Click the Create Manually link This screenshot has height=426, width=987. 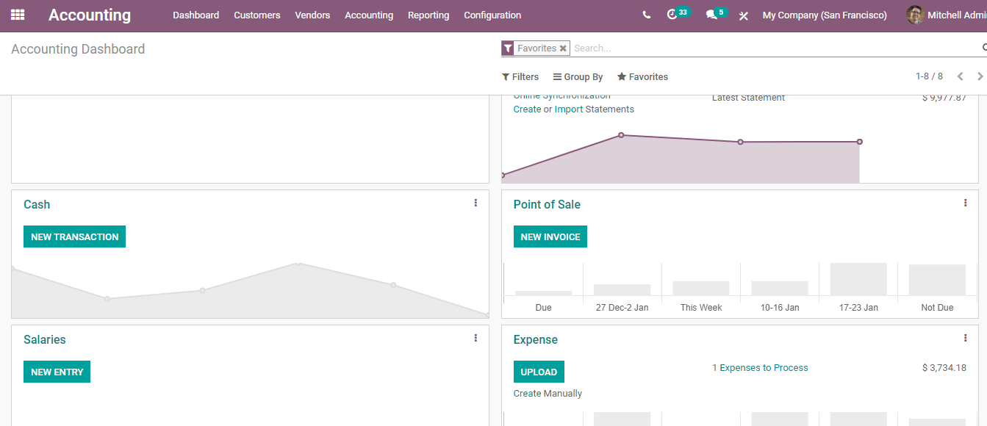point(548,394)
